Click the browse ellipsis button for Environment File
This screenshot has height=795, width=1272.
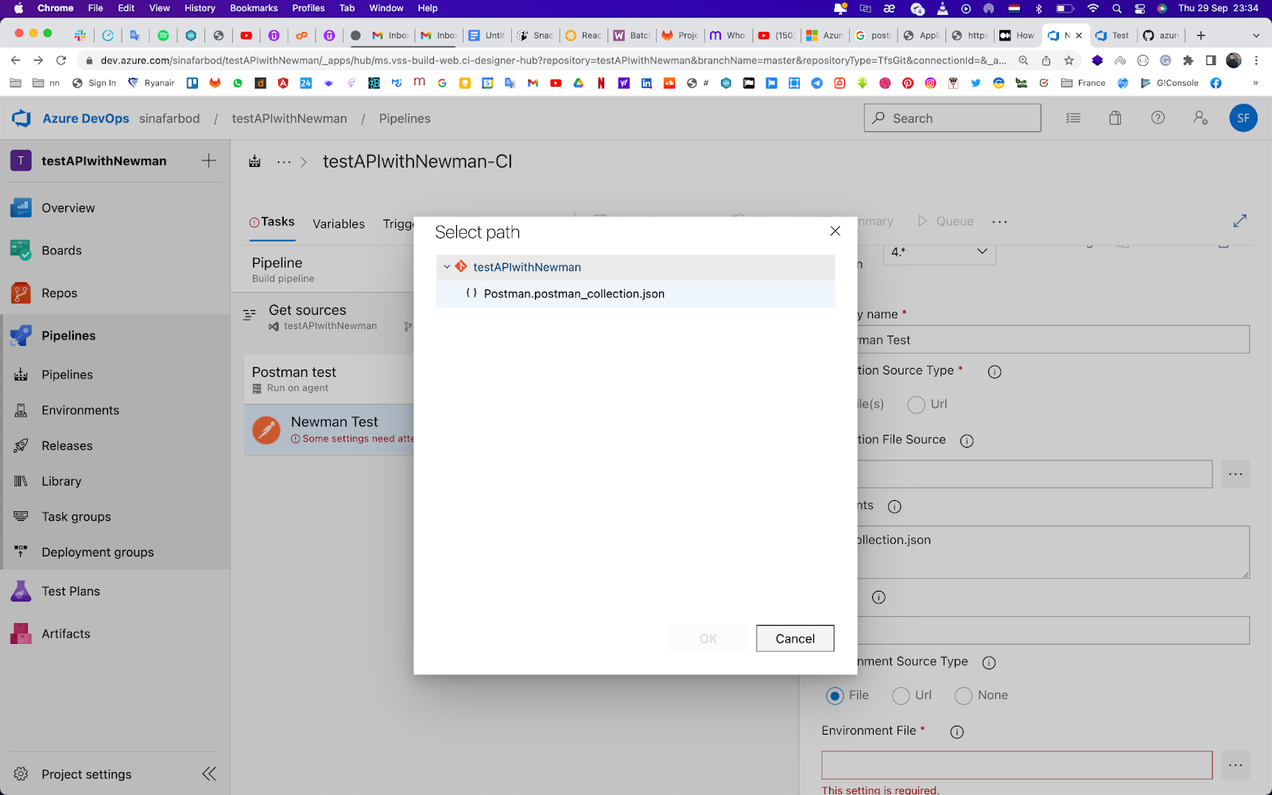(1235, 765)
